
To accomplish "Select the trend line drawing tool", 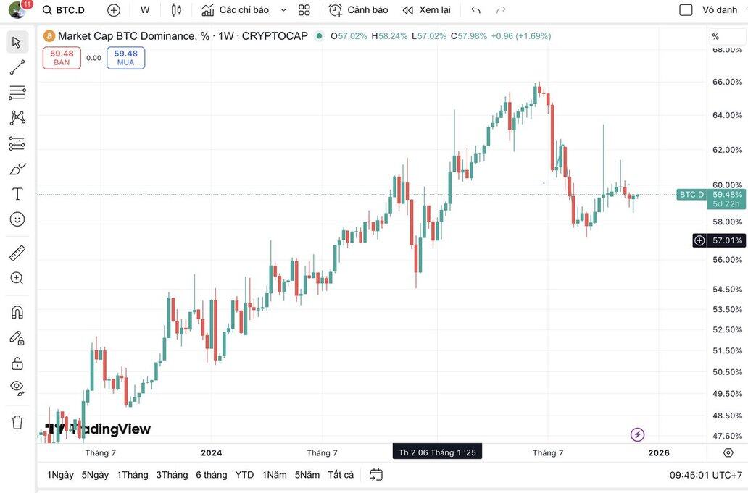I will pos(17,67).
